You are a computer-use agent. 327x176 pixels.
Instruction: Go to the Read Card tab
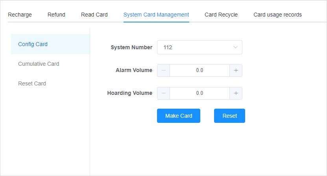[94, 15]
